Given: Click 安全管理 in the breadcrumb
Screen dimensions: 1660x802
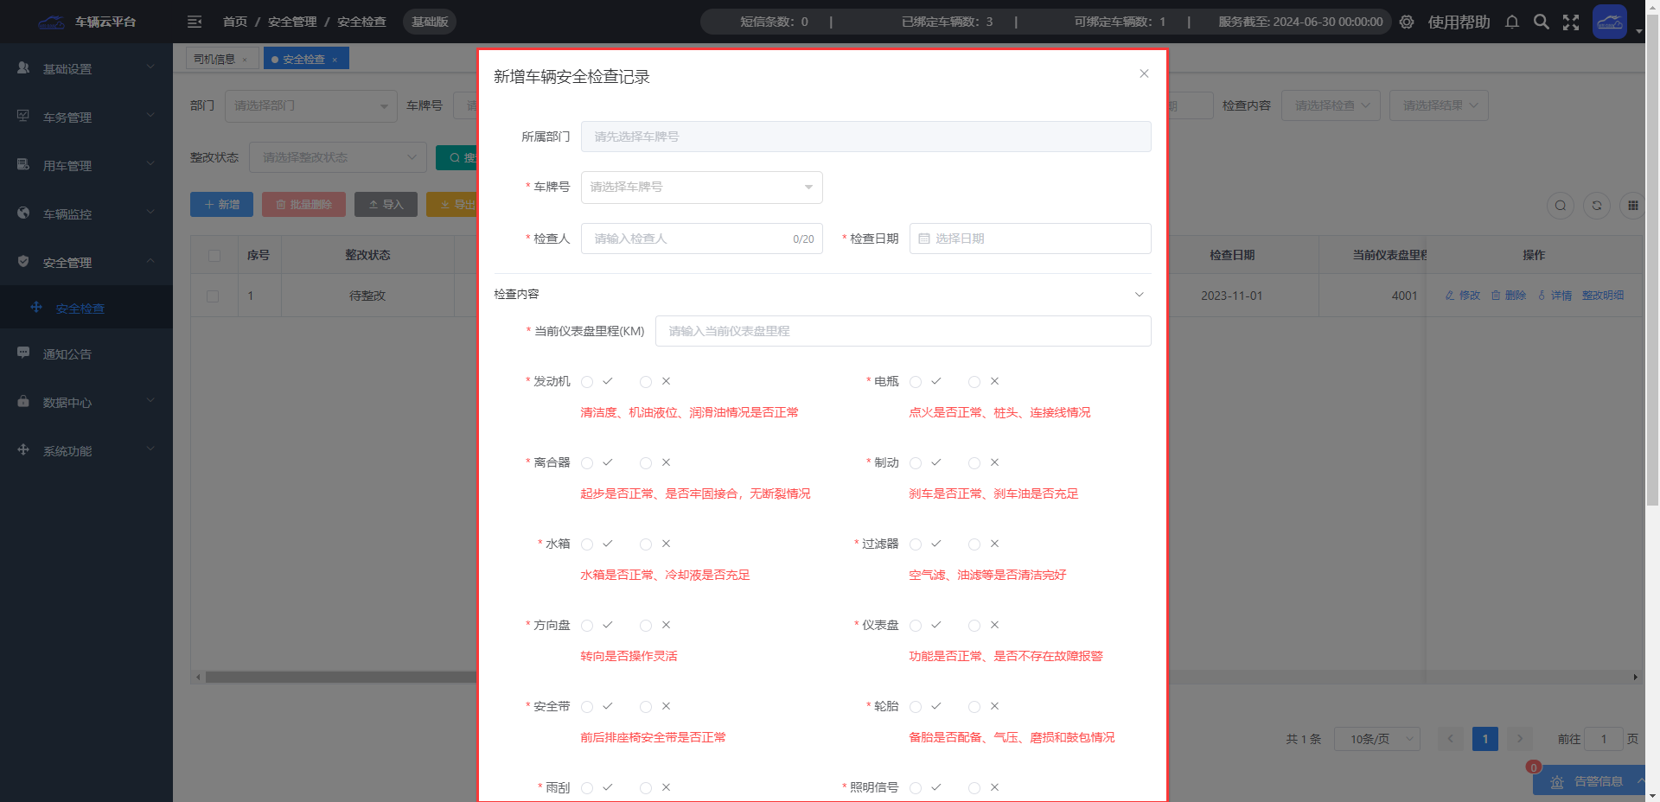Looking at the screenshot, I should pos(292,22).
